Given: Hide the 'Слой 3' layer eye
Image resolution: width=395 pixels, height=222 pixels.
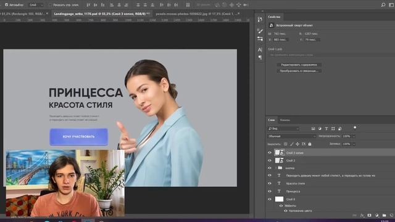Looking at the screenshot, I should click(x=270, y=160).
